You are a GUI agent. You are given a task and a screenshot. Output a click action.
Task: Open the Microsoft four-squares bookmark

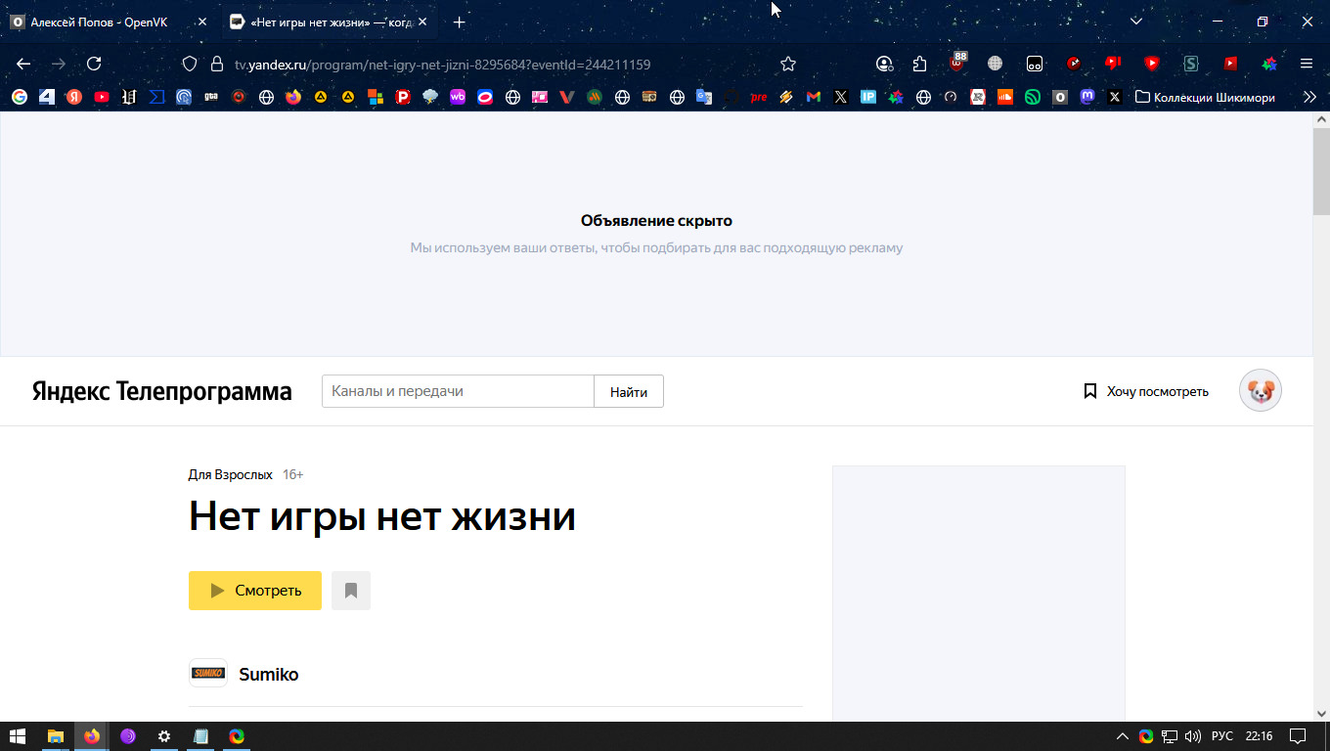pyautogui.click(x=376, y=97)
